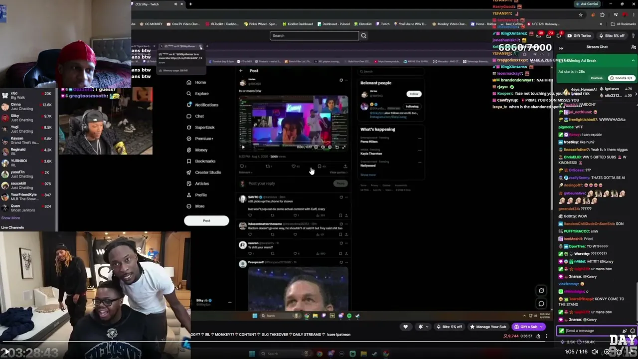Open Home in the X sidebar
The image size is (638, 359).
tap(196, 82)
